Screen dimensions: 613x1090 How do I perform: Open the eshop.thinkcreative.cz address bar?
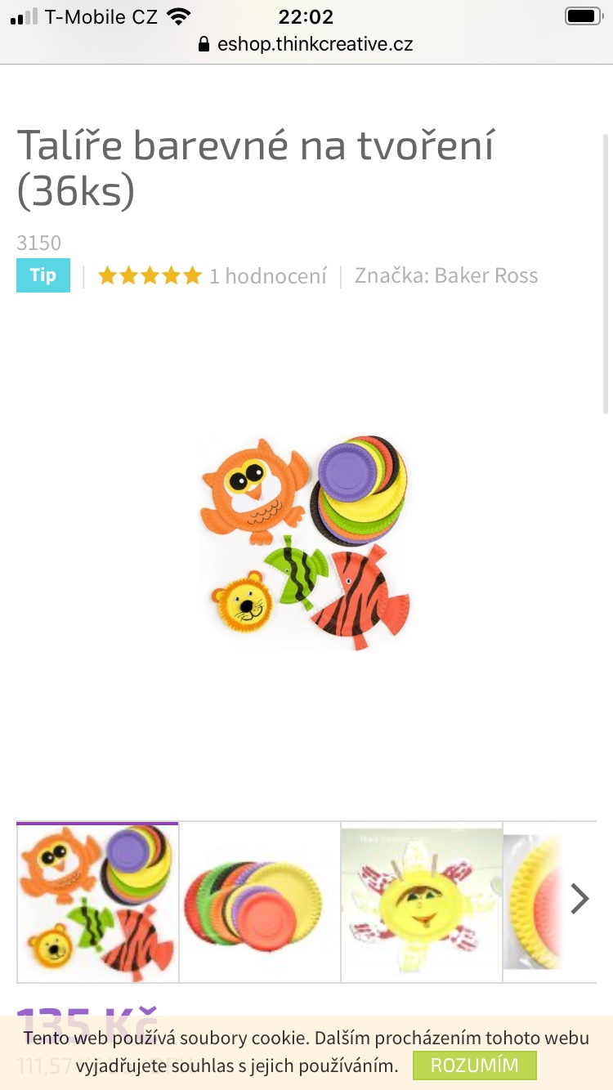coord(306,44)
